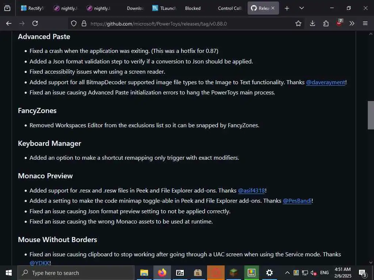The height and width of the screenshot is (280, 374).
Task: Click the Firefox taskbar icon
Action: click(x=162, y=273)
